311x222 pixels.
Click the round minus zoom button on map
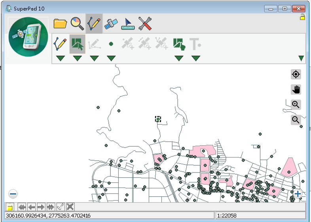click(x=13, y=194)
